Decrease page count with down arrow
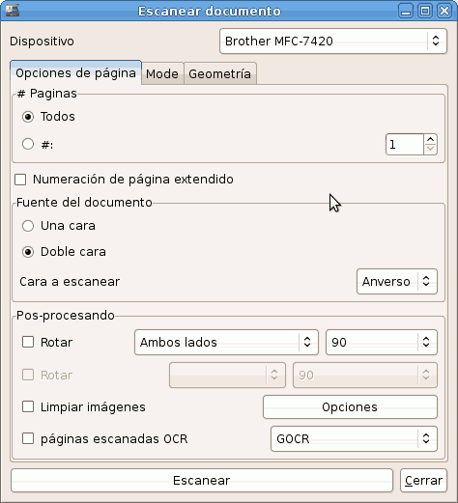Screen dimensions: 458x503 [x=430, y=150]
